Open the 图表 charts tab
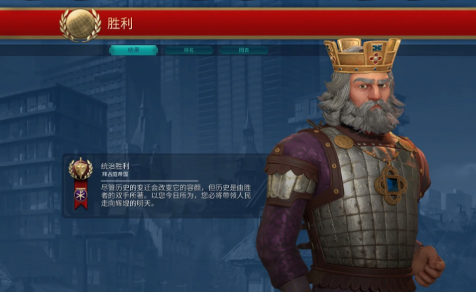This screenshot has height=292, width=476. click(244, 50)
